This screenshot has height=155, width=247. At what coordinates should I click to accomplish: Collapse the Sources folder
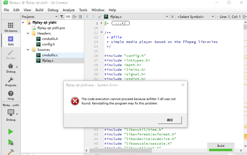tap(28, 50)
